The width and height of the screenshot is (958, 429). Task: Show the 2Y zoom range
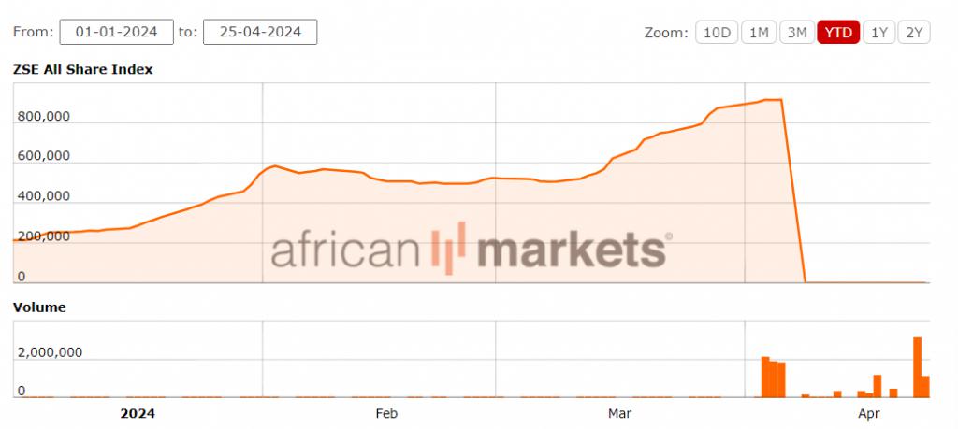pyautogui.click(x=914, y=32)
